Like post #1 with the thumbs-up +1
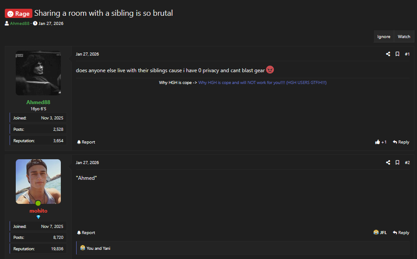This screenshot has width=417, height=259. 381,142
